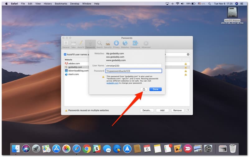This screenshot has width=249, height=157.
Task: Open the godaddy.com link in warning text
Action: coord(112,83)
